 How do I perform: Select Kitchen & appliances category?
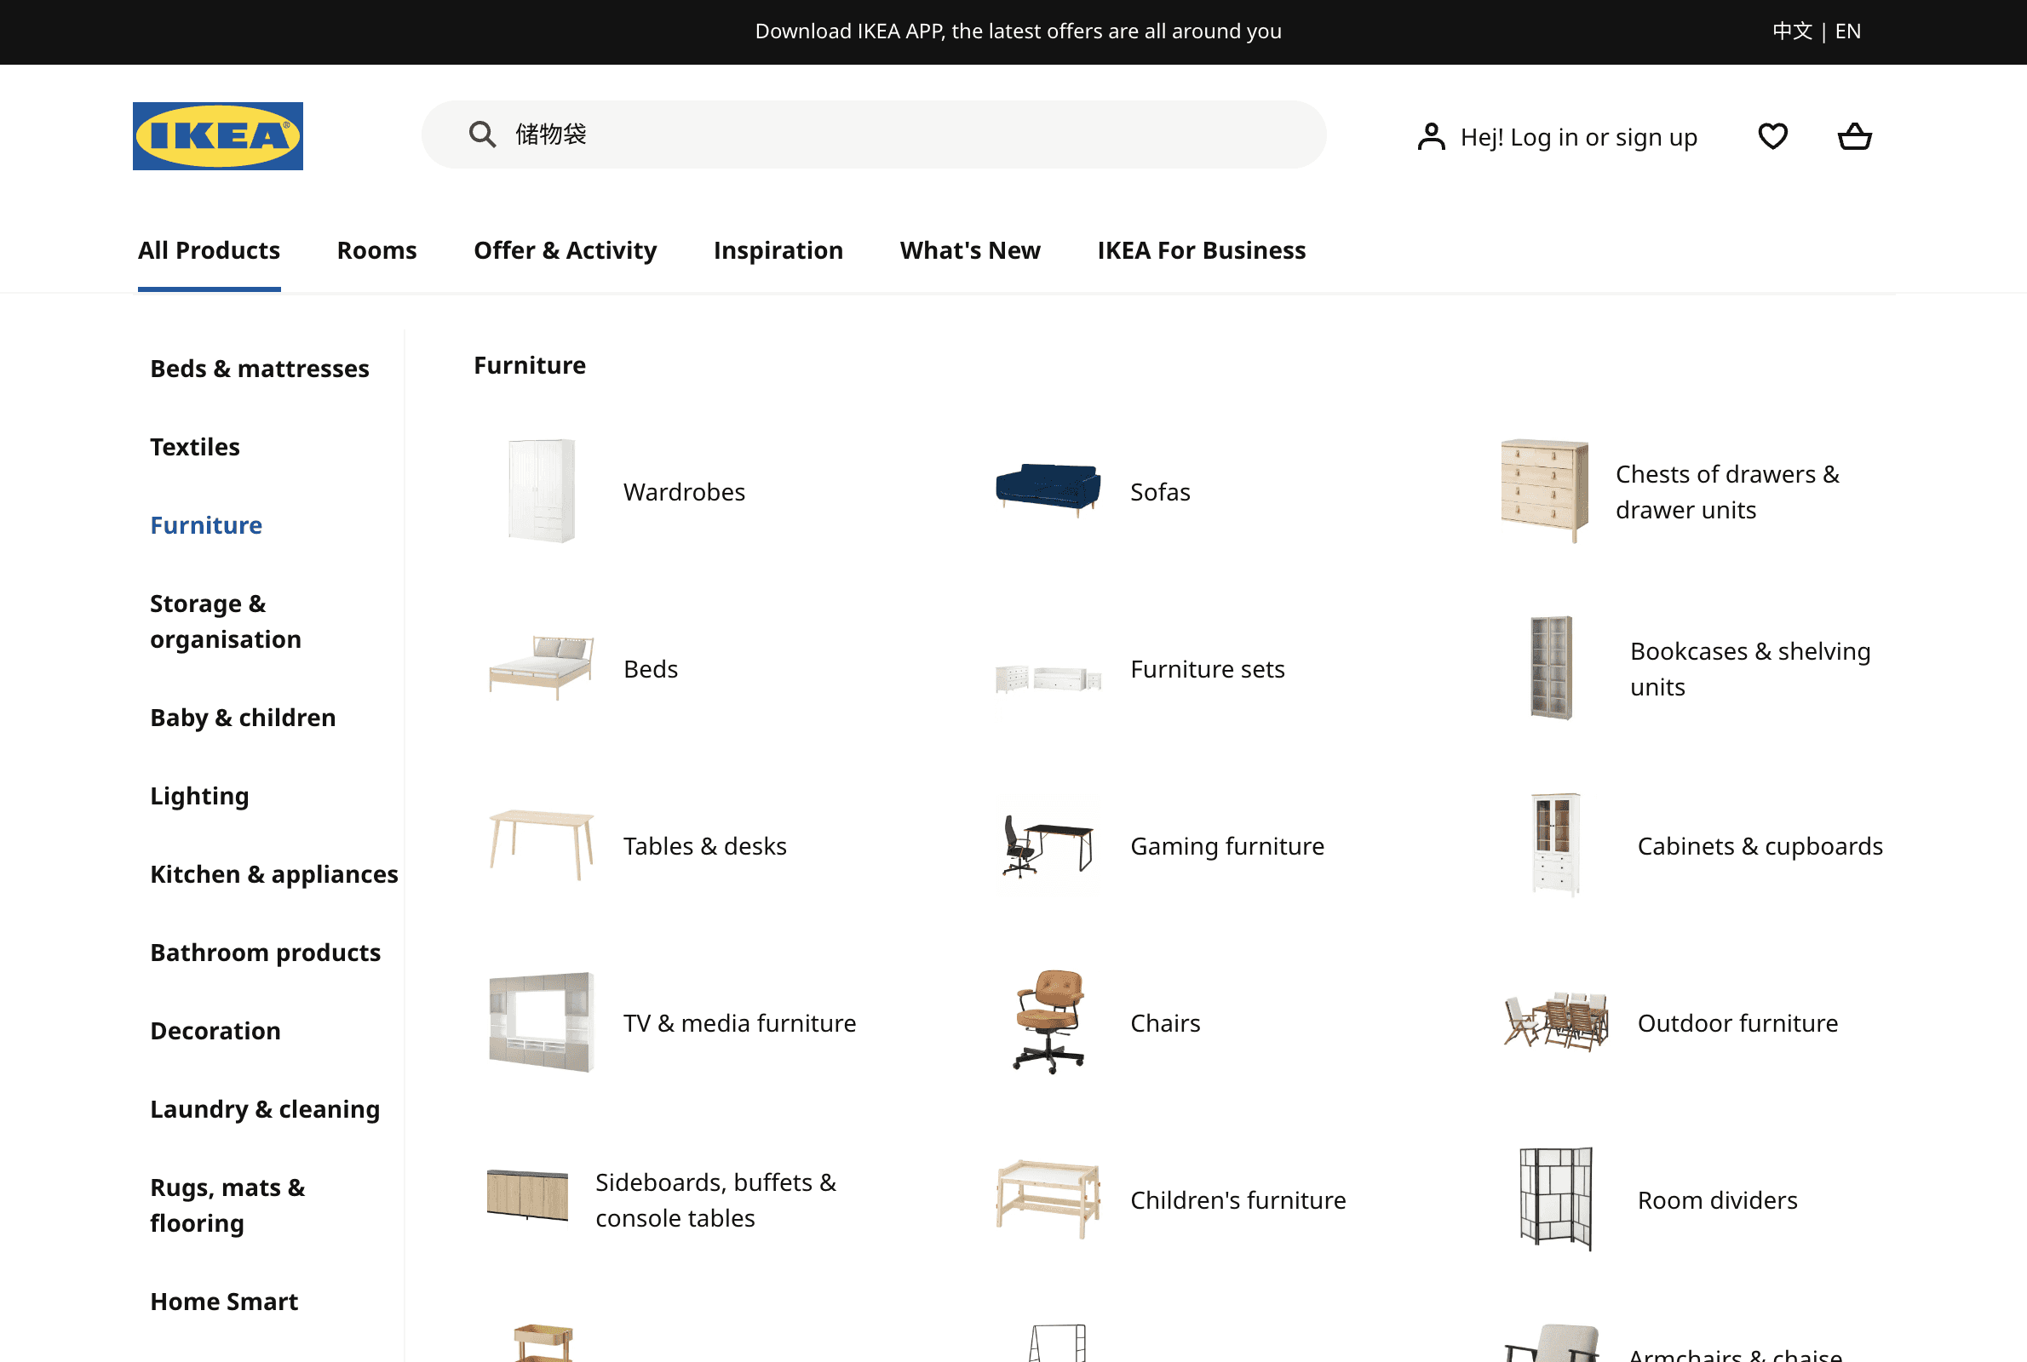(x=273, y=874)
